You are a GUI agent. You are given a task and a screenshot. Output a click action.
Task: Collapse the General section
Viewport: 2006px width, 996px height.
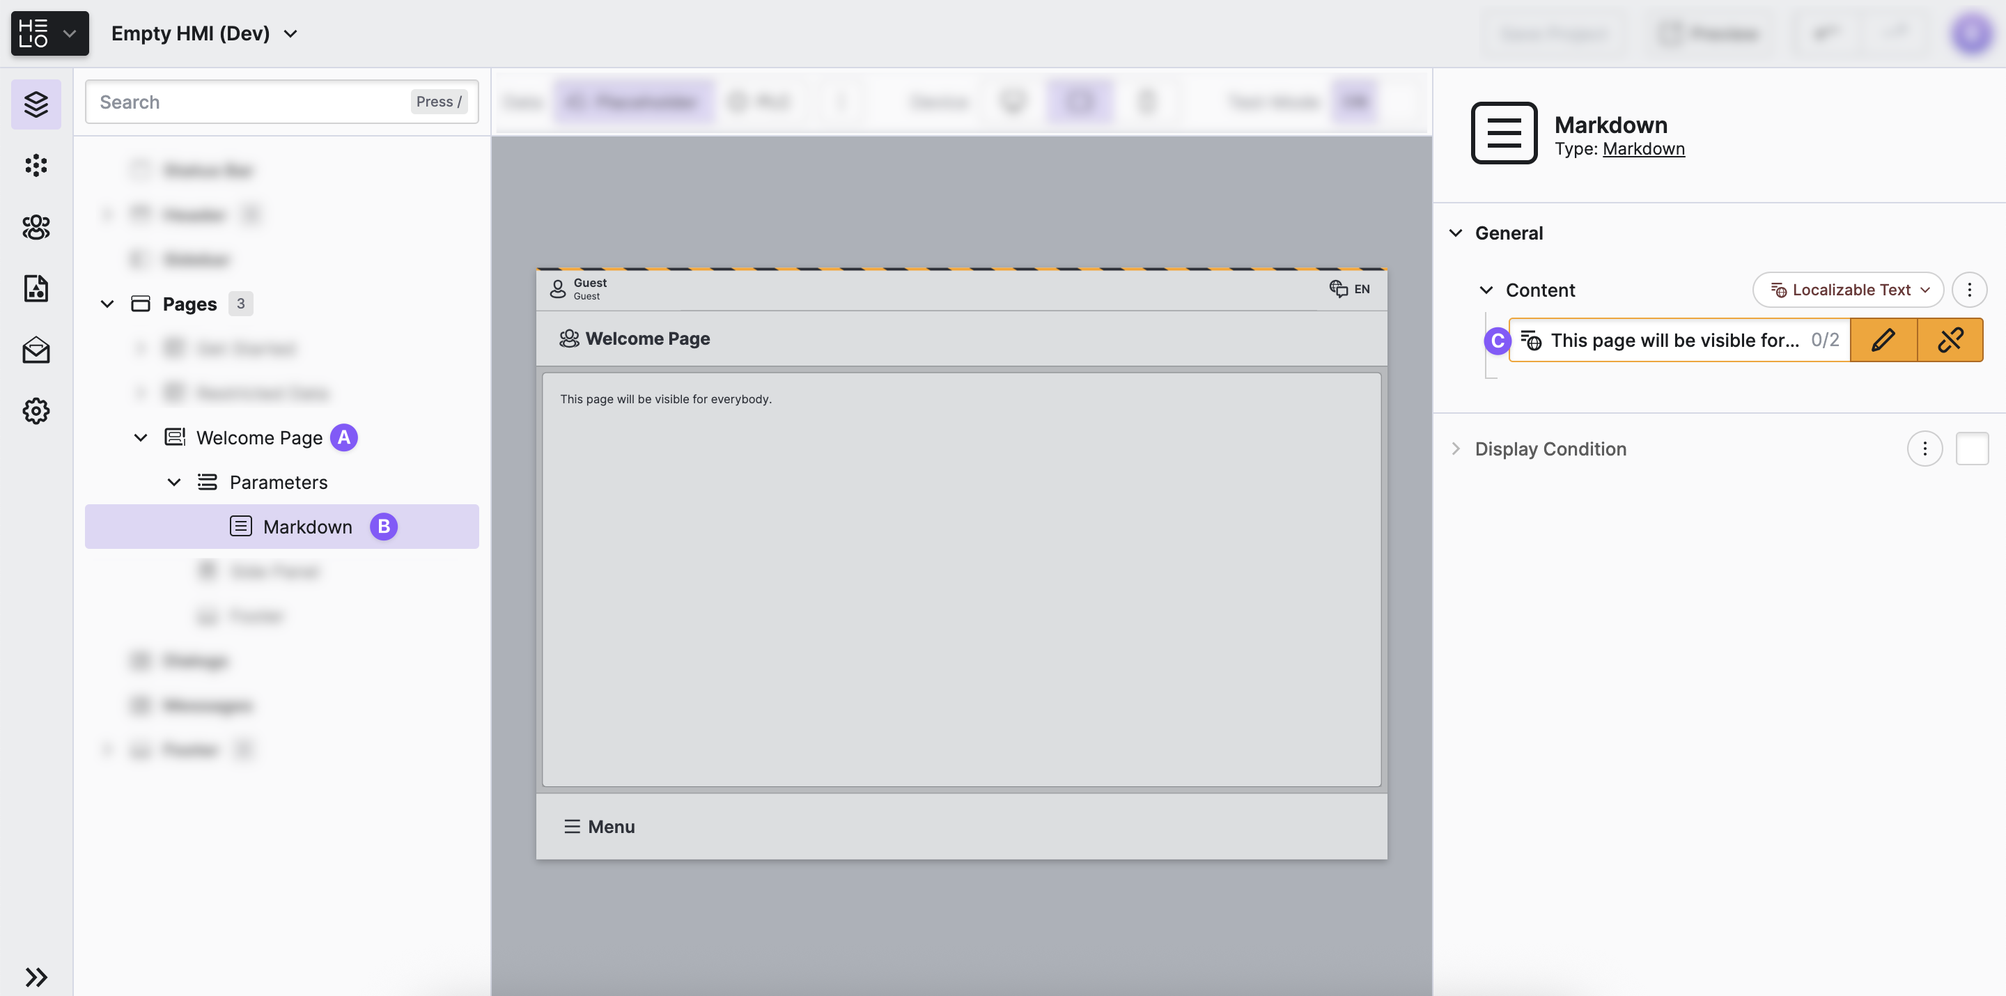pyautogui.click(x=1456, y=233)
